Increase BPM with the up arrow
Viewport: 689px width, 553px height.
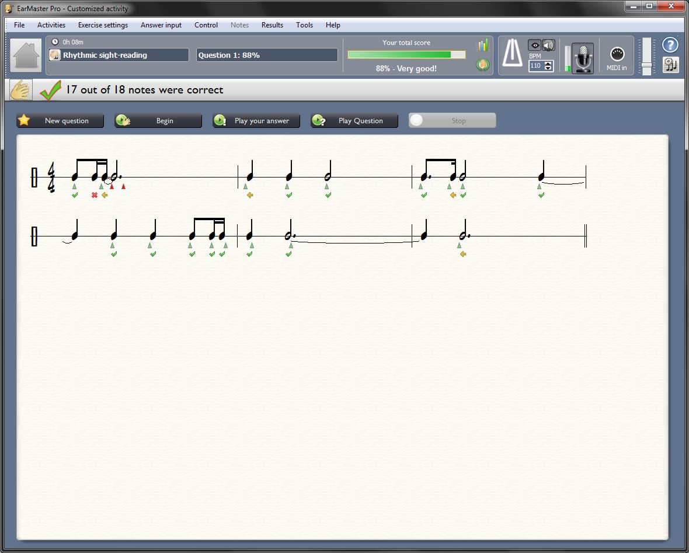pos(548,64)
